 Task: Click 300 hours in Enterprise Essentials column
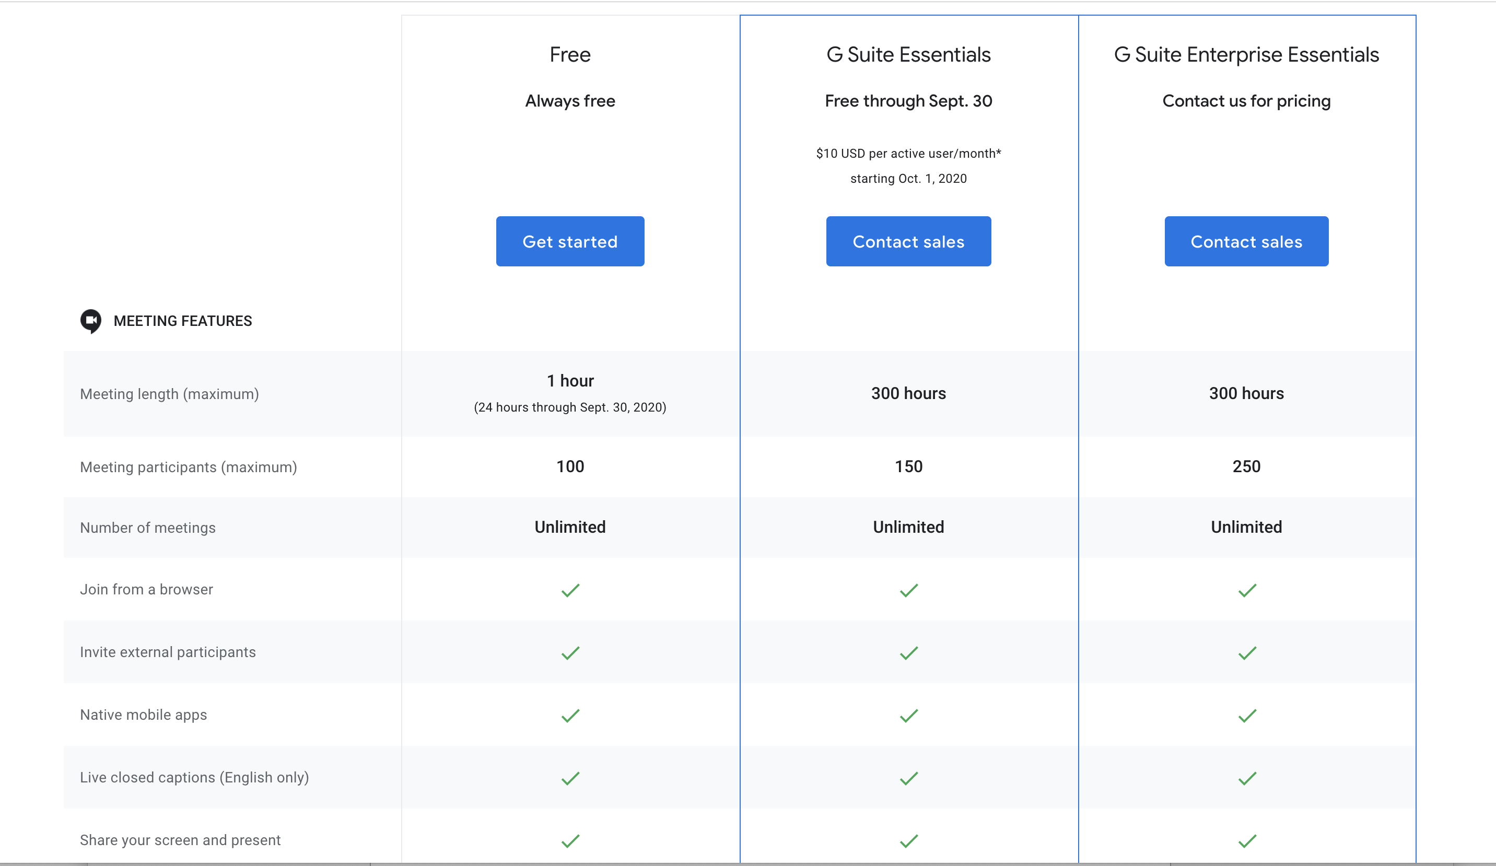(x=1246, y=393)
